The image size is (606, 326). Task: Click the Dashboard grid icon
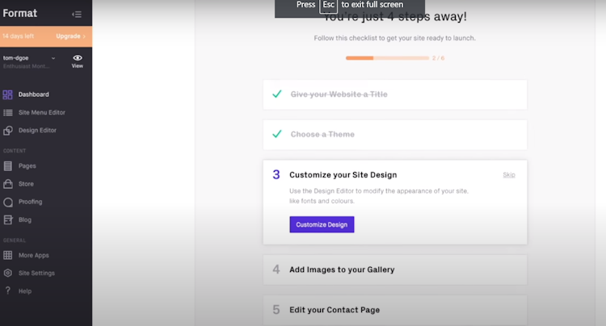pyautogui.click(x=8, y=94)
